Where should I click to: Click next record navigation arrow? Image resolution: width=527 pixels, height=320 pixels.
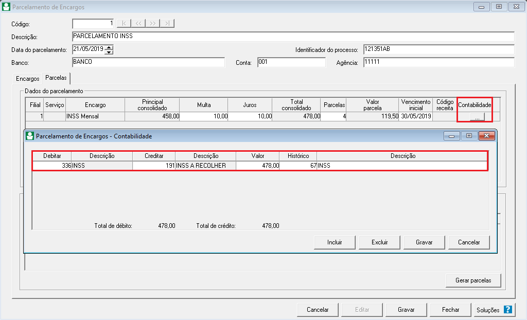point(153,24)
